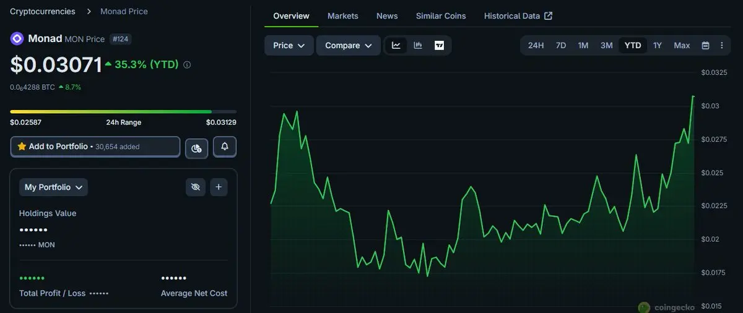Open the chart more options menu
Image resolution: width=743 pixels, height=313 pixels.
(721, 45)
